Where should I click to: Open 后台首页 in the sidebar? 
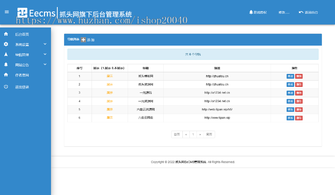[22, 34]
